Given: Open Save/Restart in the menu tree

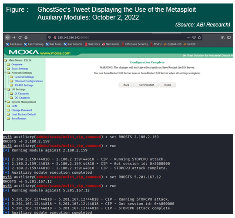Looking at the screenshot, I should coord(19,119).
